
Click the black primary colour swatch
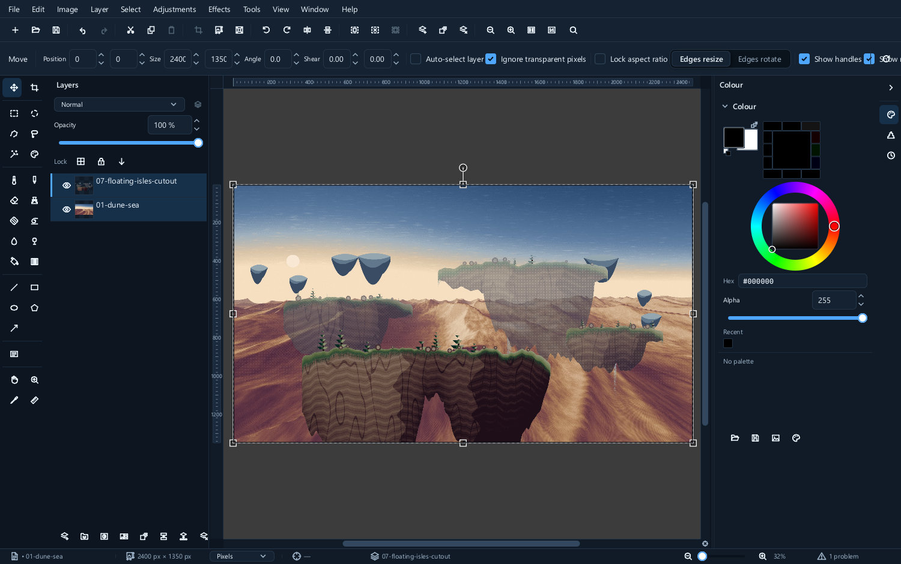coord(733,137)
